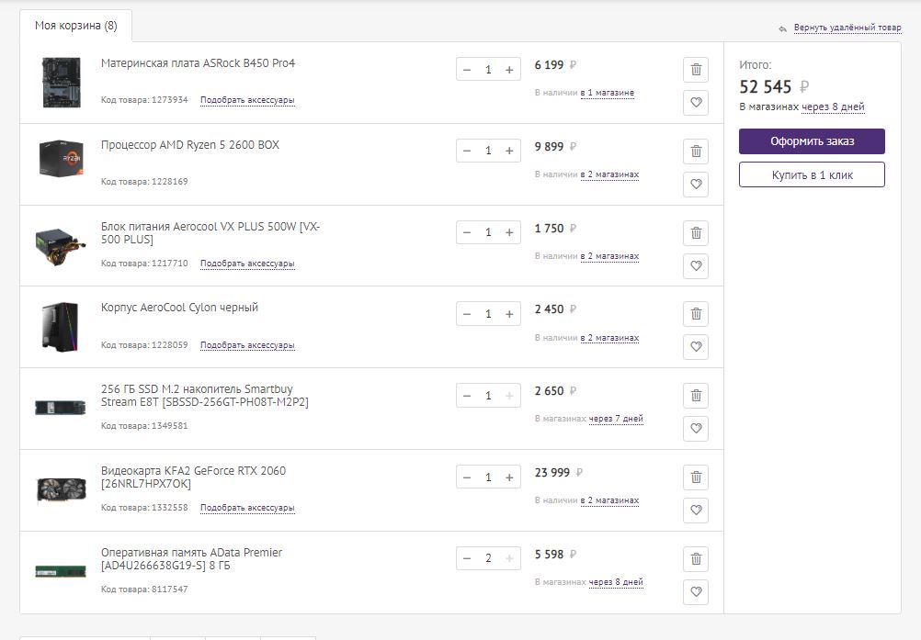The width and height of the screenshot is (921, 640).
Task: Open Корпус AeroCool Cylon черный product page
Action: [x=180, y=308]
